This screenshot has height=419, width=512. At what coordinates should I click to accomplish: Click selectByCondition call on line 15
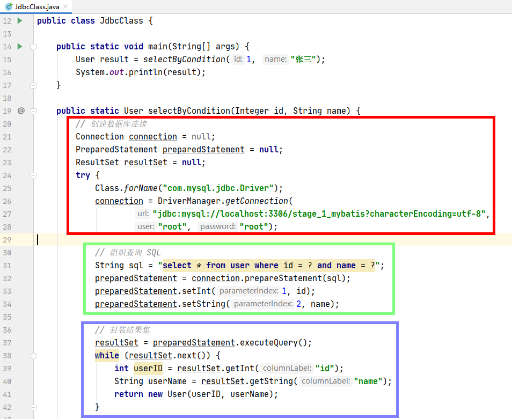coord(184,60)
